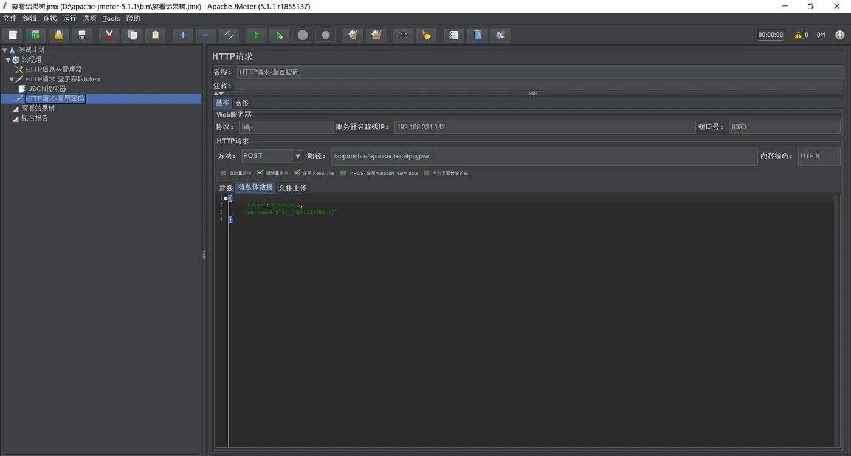The width and height of the screenshot is (851, 456).
Task: Open the Templates toolbar icon
Action: pyautogui.click(x=35, y=35)
